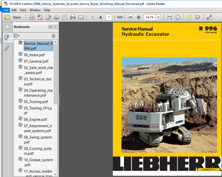Open the bookmark options dropdown menu
222x177 pixels.
(x=16, y=36)
